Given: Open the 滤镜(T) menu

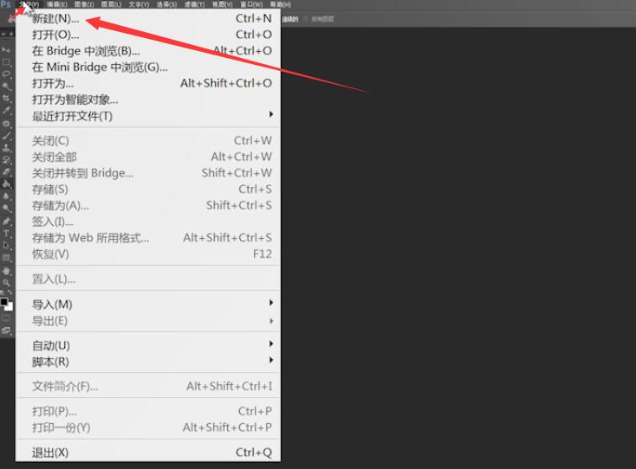Looking at the screenshot, I should 194,4.
